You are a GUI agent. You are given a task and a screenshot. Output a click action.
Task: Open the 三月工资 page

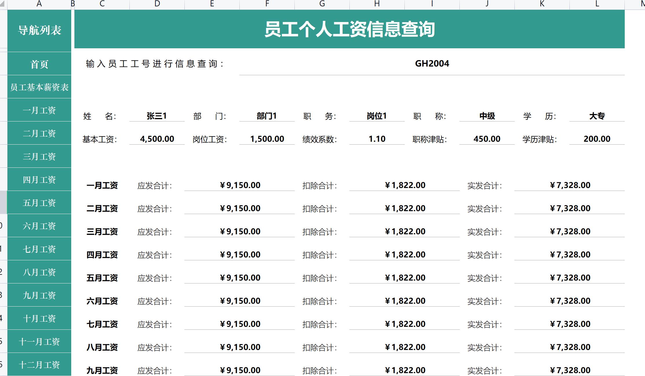coord(39,156)
